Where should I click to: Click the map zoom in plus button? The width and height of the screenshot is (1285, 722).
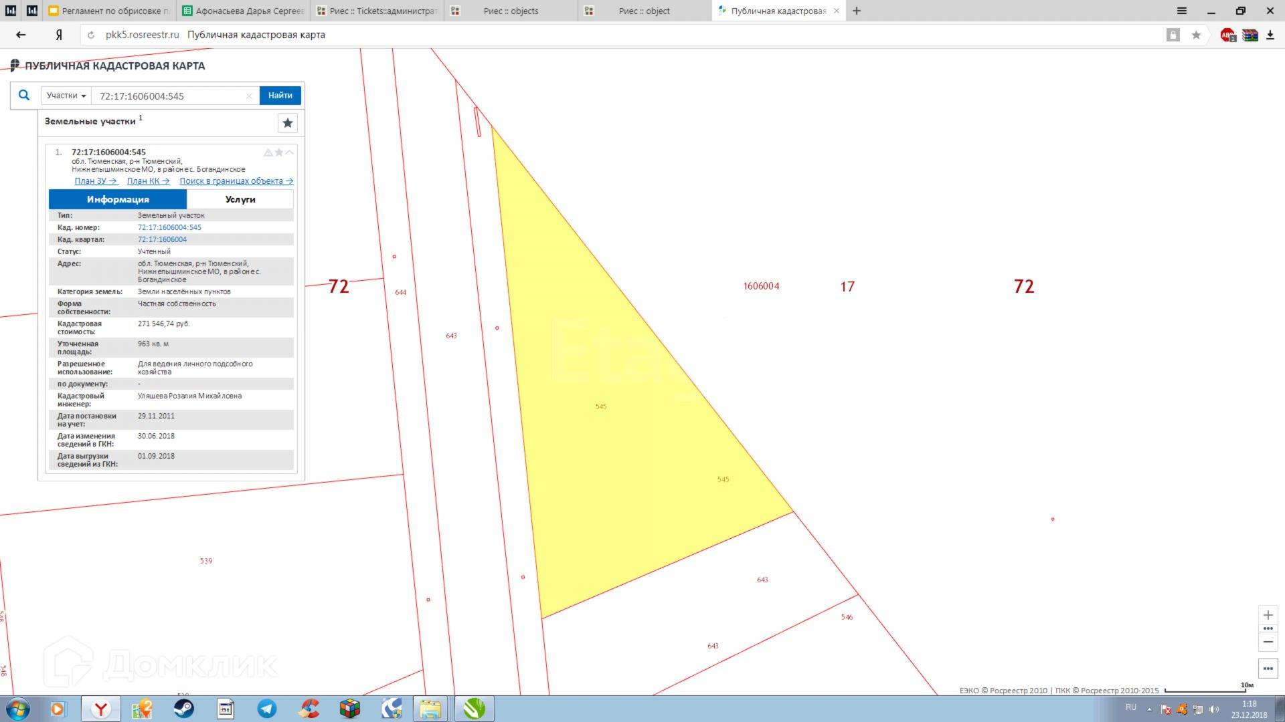(x=1268, y=615)
